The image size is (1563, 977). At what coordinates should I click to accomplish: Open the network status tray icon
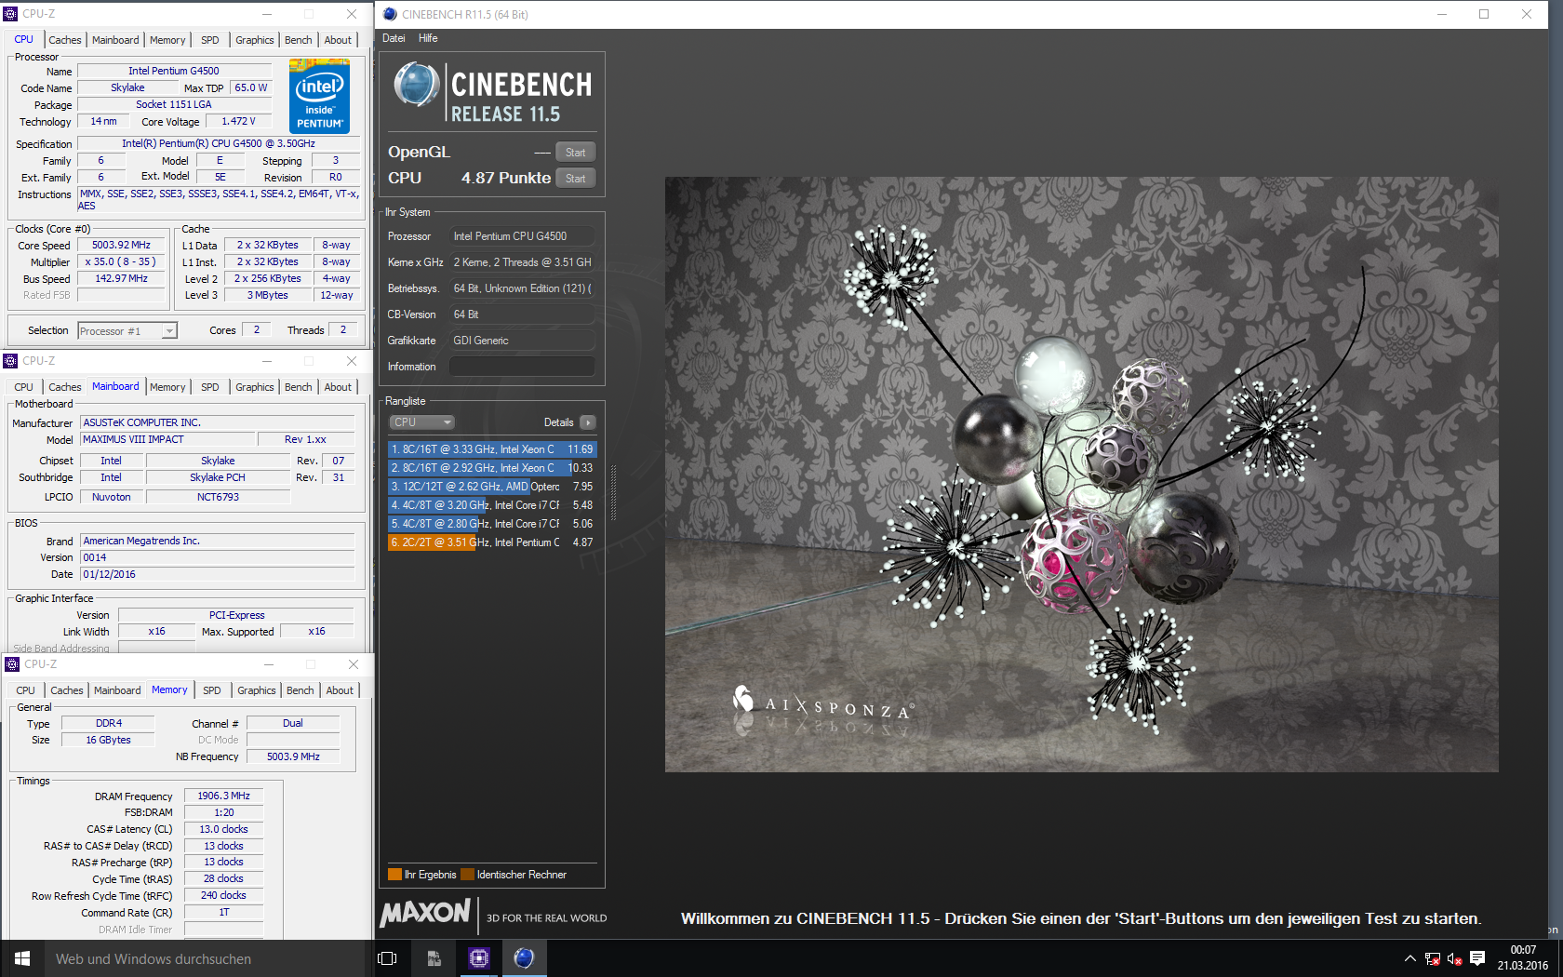[x=1433, y=958]
